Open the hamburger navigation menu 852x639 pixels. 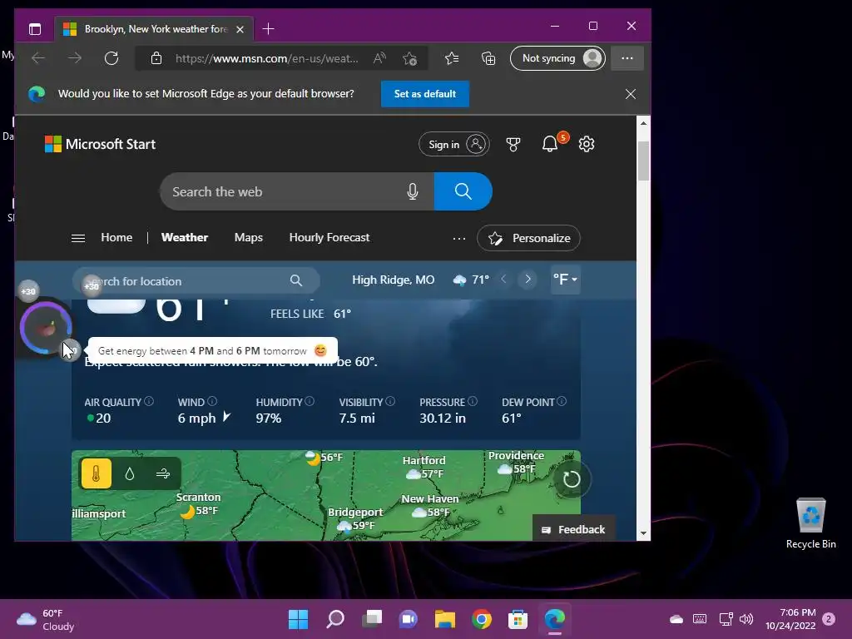coord(78,238)
